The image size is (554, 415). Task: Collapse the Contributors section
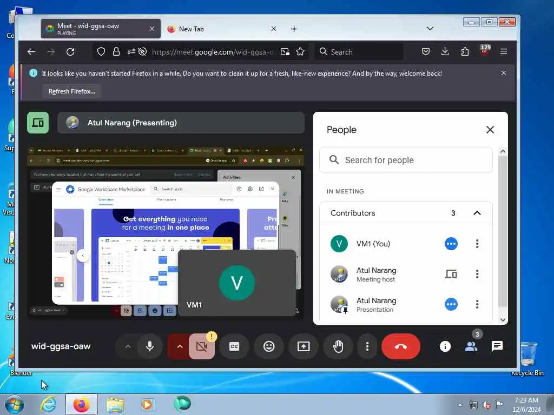[x=477, y=213]
